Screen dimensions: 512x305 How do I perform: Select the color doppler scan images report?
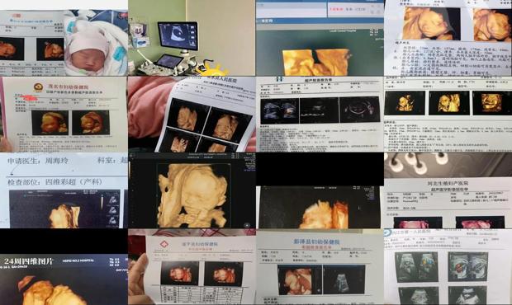[448, 267]
